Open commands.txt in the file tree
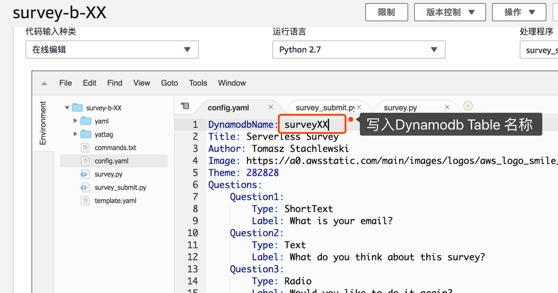Viewport: 558px width, 293px height. pyautogui.click(x=115, y=148)
